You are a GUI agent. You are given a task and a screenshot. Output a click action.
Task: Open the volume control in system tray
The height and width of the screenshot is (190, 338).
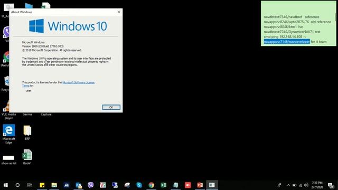click(x=306, y=185)
